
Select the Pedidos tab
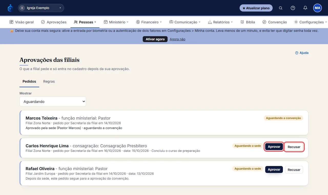tap(29, 81)
